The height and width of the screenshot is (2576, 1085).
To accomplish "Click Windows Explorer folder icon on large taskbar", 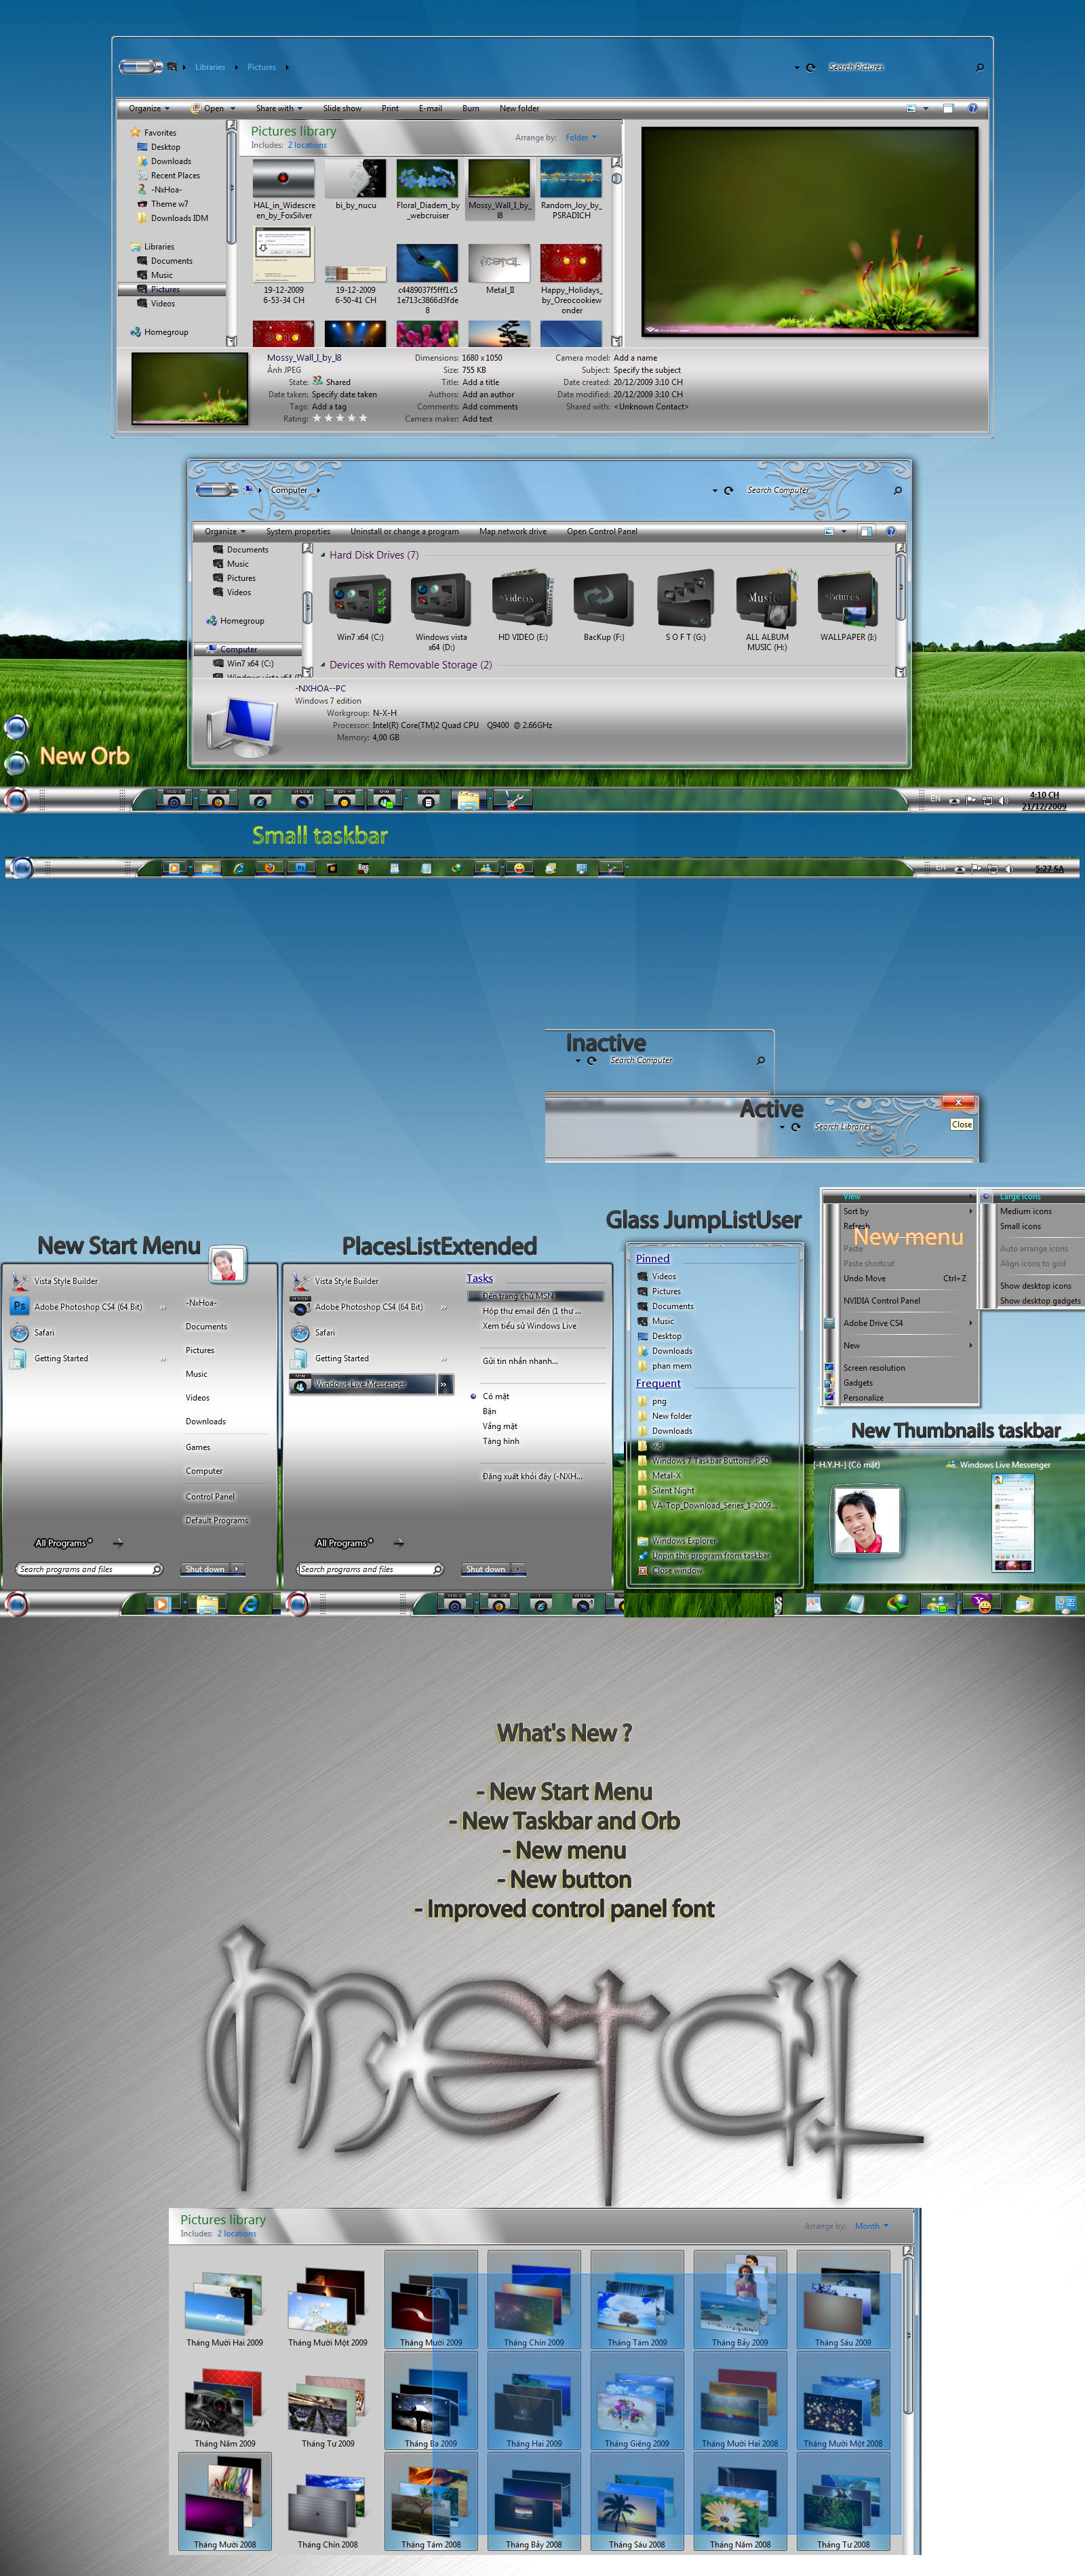I will pos(467,800).
